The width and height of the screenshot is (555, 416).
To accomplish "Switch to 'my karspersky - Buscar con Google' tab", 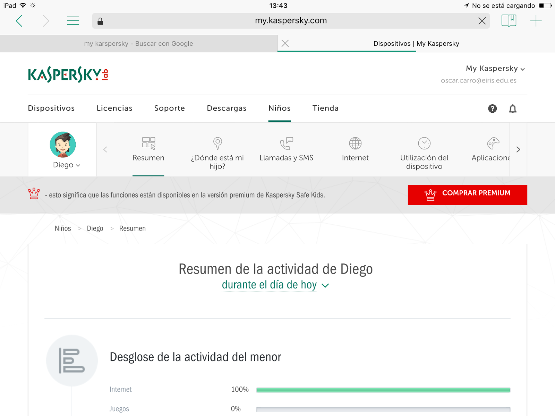I will 139,44.
